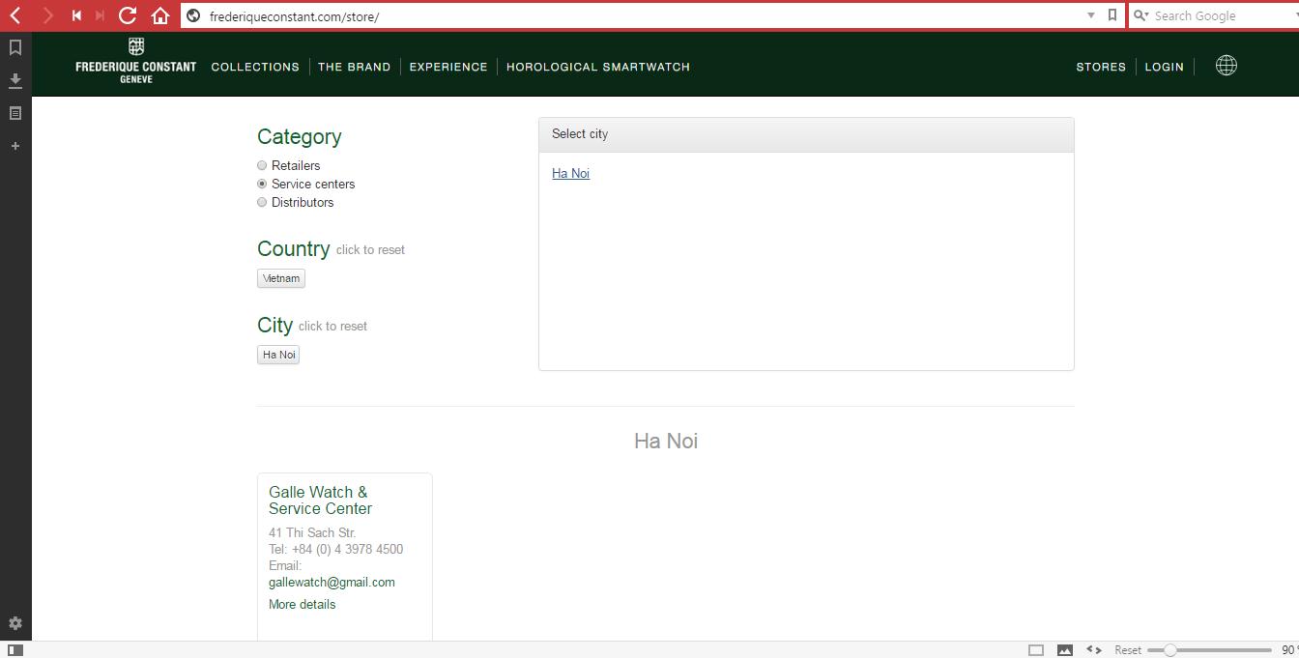Toggle the side panel visibility

click(x=15, y=650)
